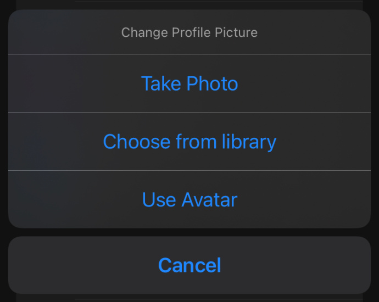This screenshot has width=379, height=302.
Task: Click the divider above the Use Avatar row
Action: [189, 171]
